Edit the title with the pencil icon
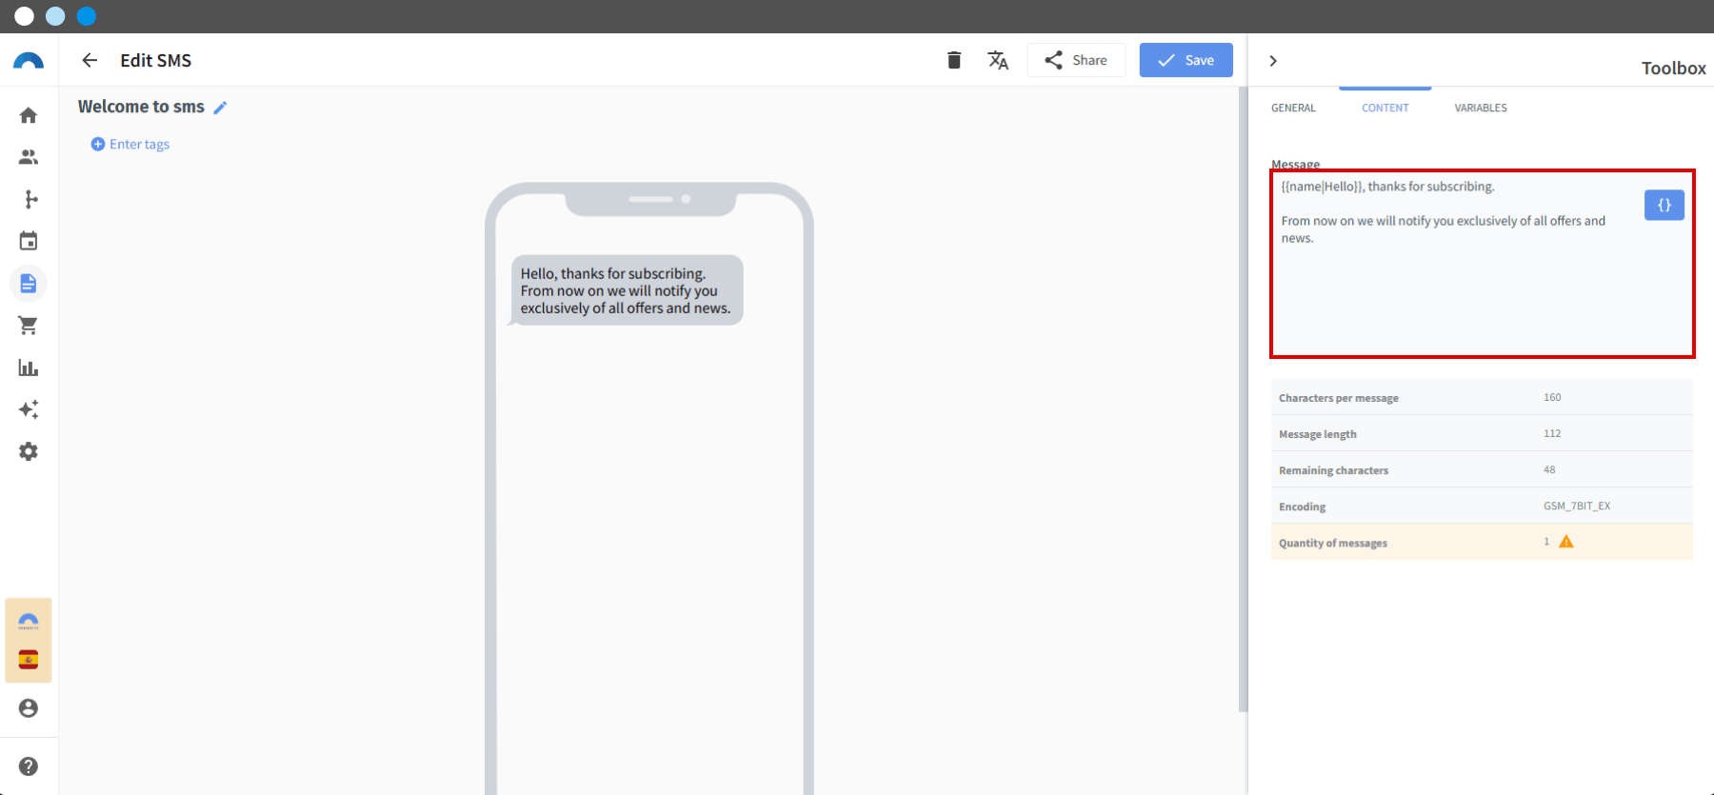Viewport: 1714px width, 795px height. 220,108
